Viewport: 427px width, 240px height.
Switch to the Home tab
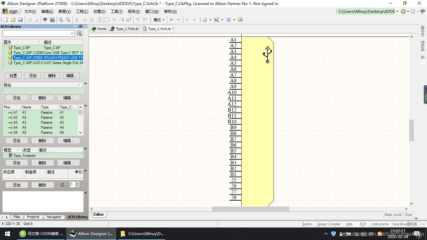point(99,29)
